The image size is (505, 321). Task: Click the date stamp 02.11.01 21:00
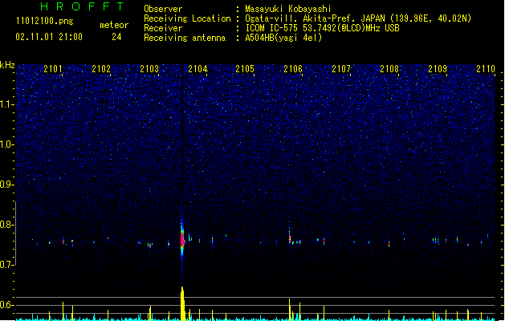click(x=49, y=37)
